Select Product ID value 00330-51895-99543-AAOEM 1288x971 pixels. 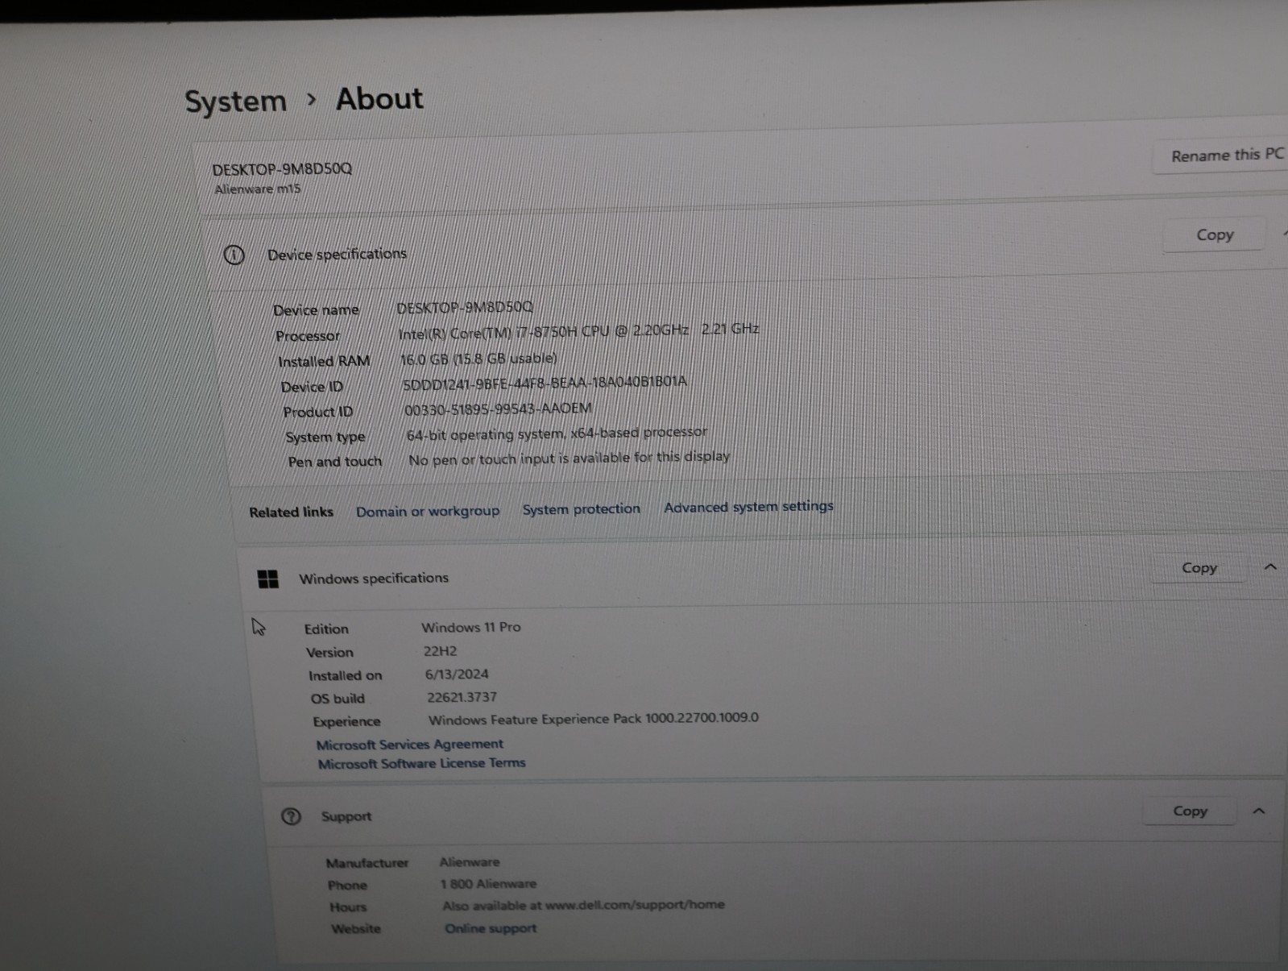click(498, 409)
